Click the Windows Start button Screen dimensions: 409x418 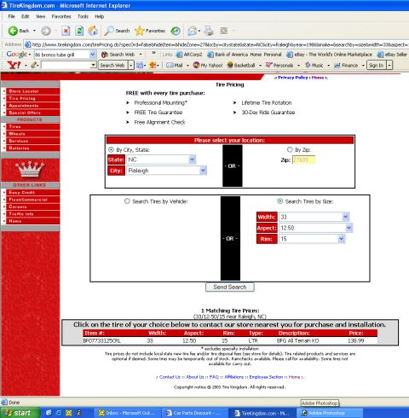click(20, 413)
